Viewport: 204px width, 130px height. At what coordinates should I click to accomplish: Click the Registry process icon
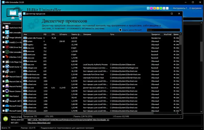tap(25, 45)
